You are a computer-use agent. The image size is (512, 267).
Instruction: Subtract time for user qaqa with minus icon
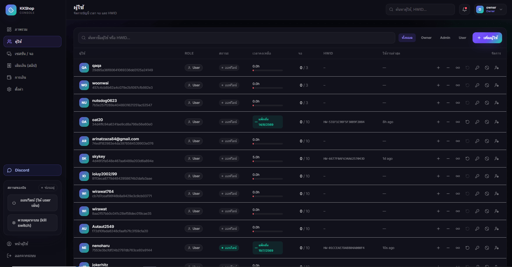click(x=448, y=68)
